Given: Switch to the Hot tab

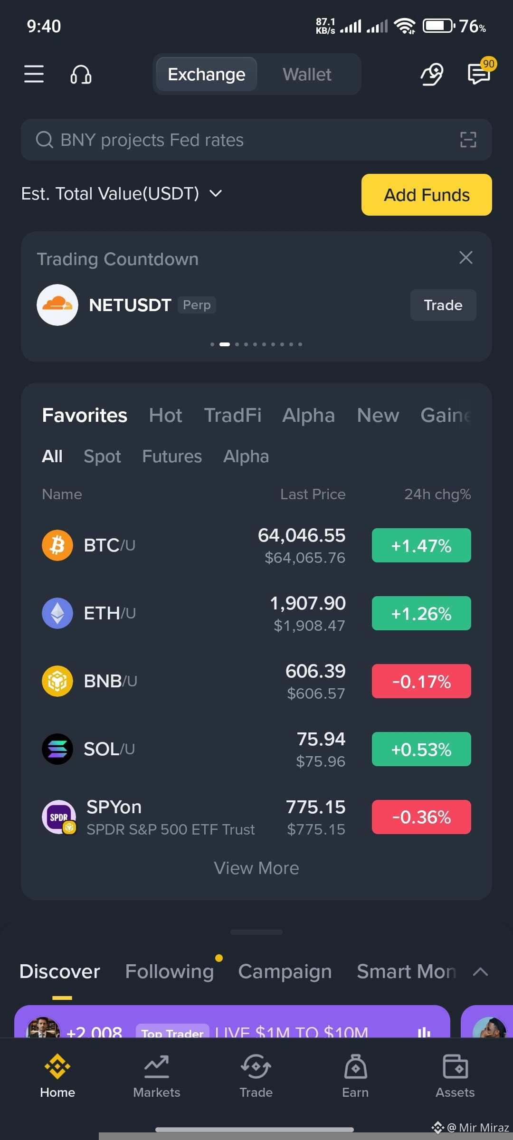Looking at the screenshot, I should 165,415.
